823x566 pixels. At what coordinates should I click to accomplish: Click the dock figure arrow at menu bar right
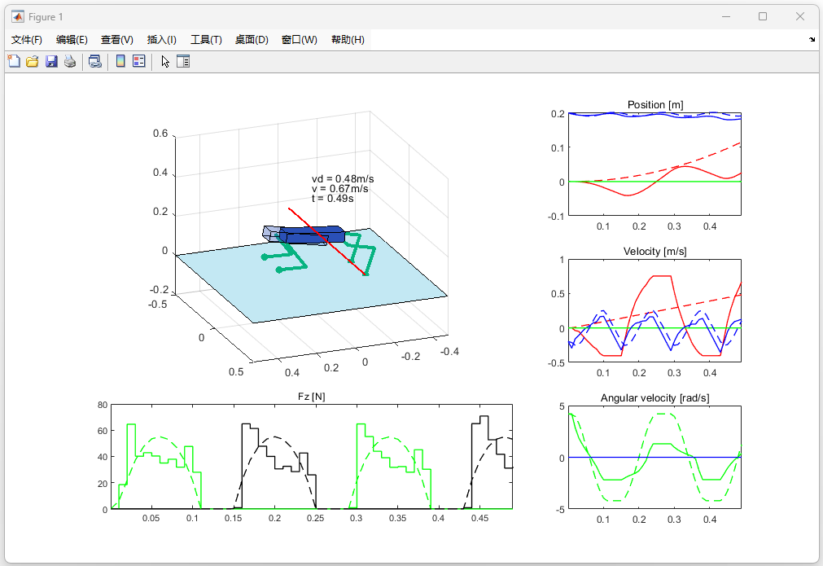pyautogui.click(x=812, y=40)
